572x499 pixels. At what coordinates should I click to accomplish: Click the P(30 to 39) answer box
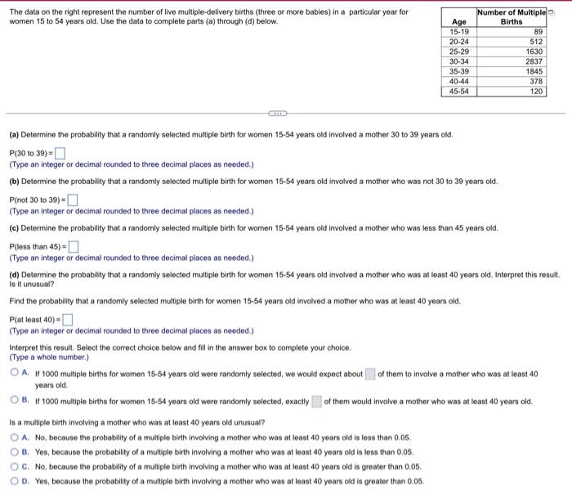click(x=60, y=153)
